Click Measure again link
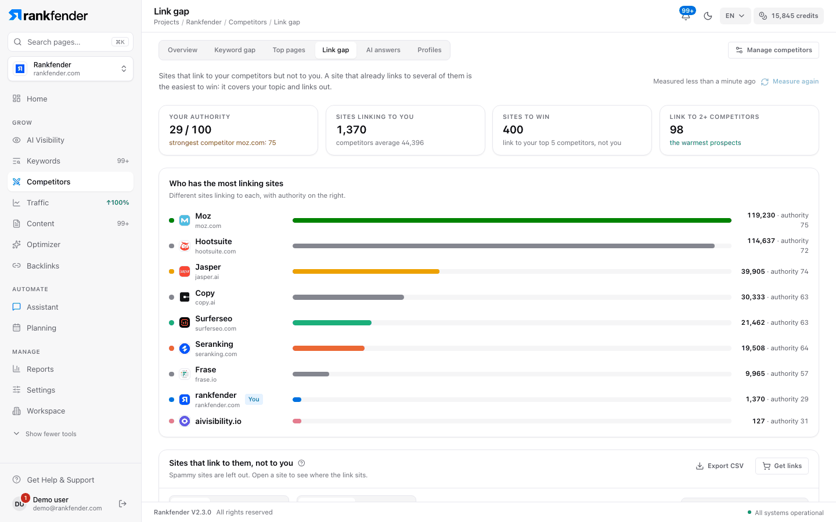This screenshot has width=836, height=522. 790,81
